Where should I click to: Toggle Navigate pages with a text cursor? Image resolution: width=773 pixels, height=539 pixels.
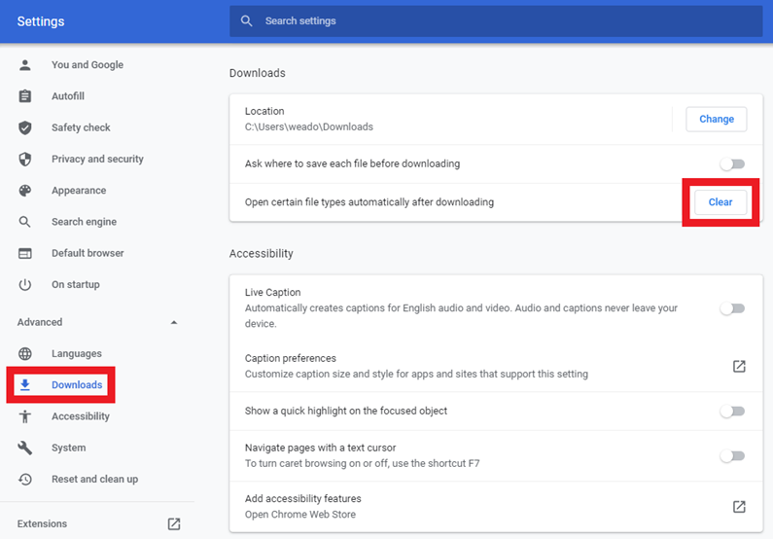pyautogui.click(x=732, y=455)
